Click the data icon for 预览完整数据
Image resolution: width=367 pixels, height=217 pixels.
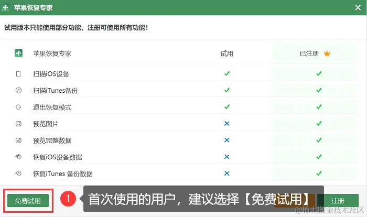point(18,140)
